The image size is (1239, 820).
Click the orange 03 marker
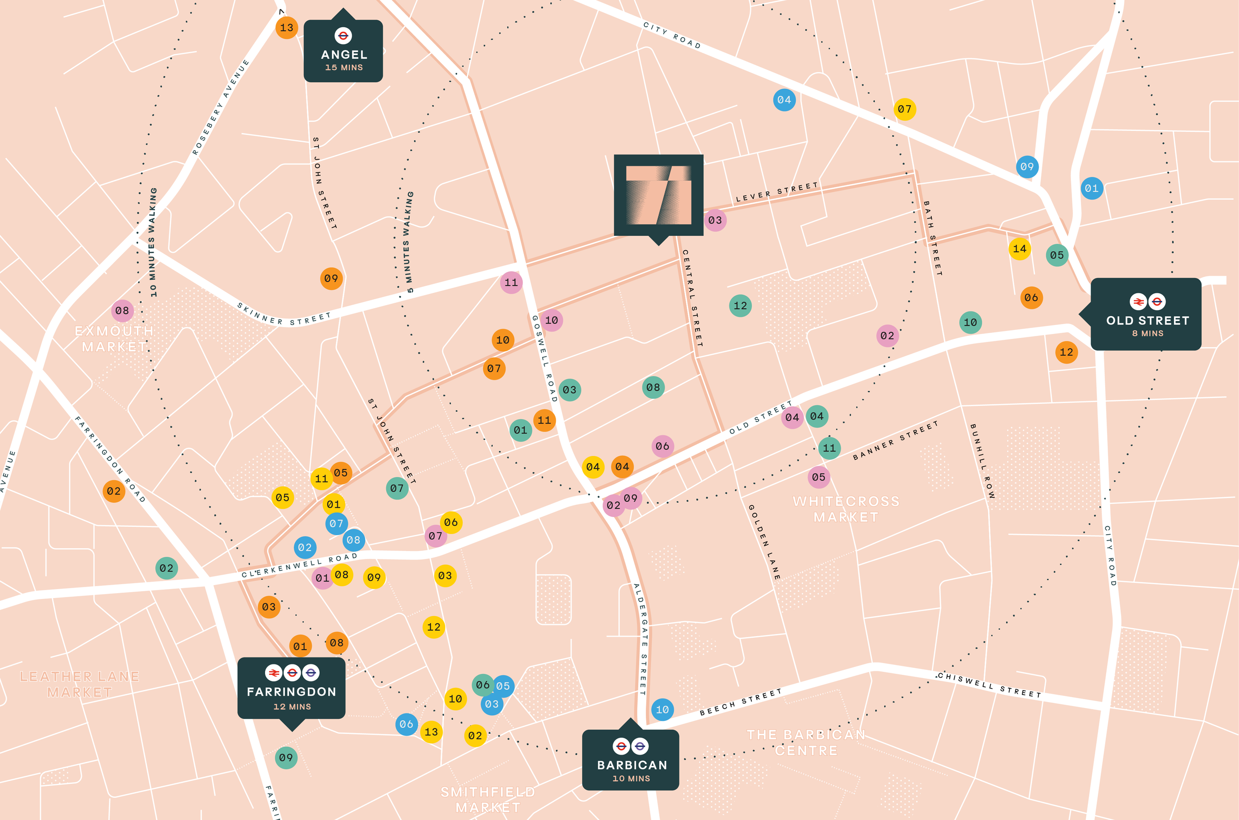coord(269,606)
